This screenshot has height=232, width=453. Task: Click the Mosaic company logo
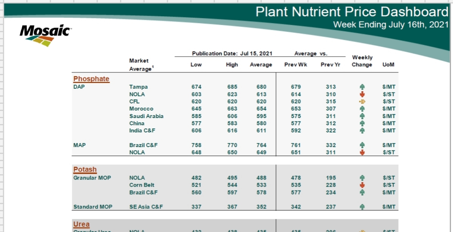pos(46,36)
